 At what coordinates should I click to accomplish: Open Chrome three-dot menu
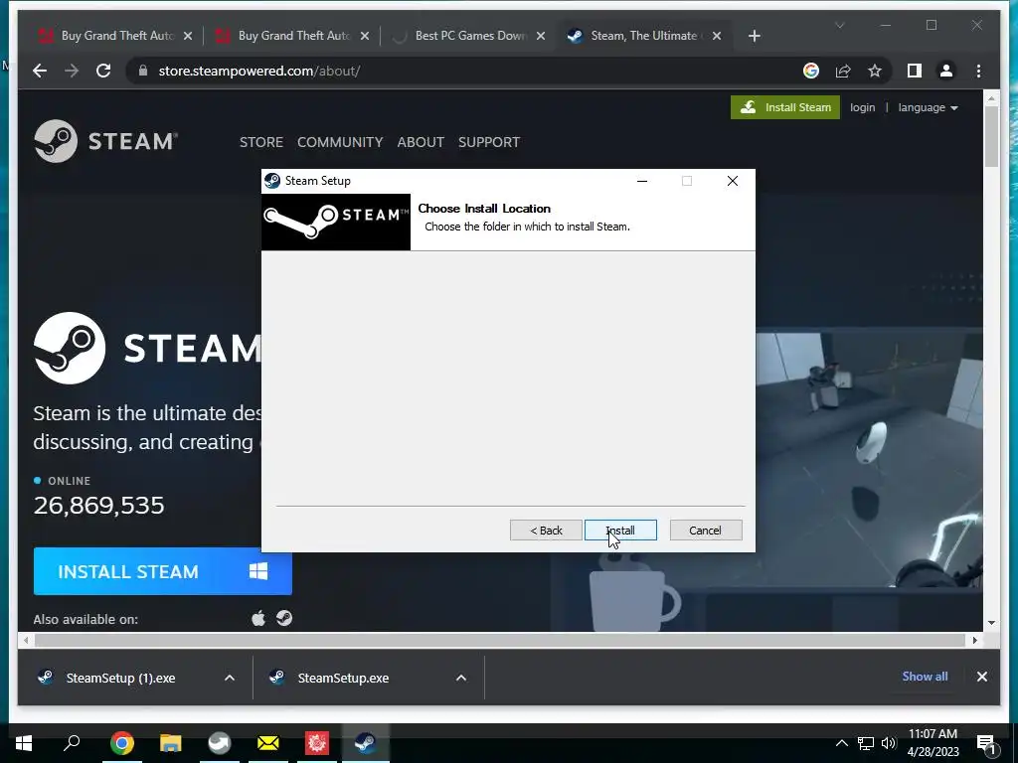click(x=978, y=71)
